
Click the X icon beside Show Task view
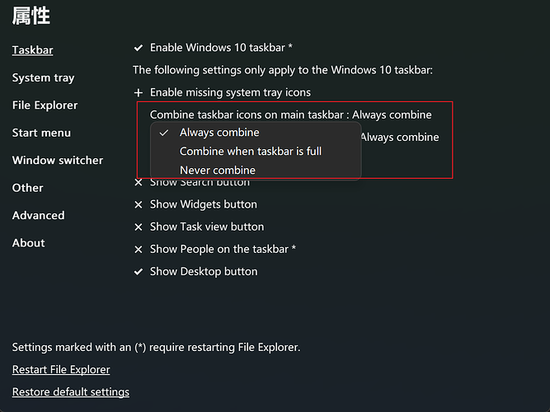point(139,227)
